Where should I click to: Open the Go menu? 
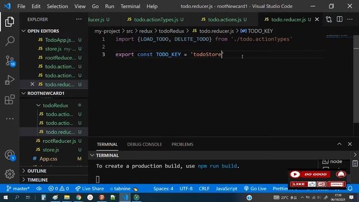pos(95,6)
